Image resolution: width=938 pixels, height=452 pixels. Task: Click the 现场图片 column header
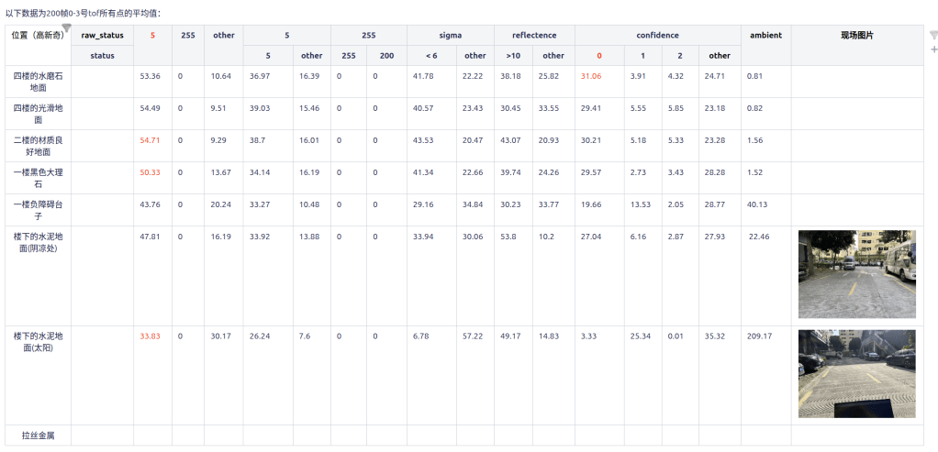[x=856, y=35]
